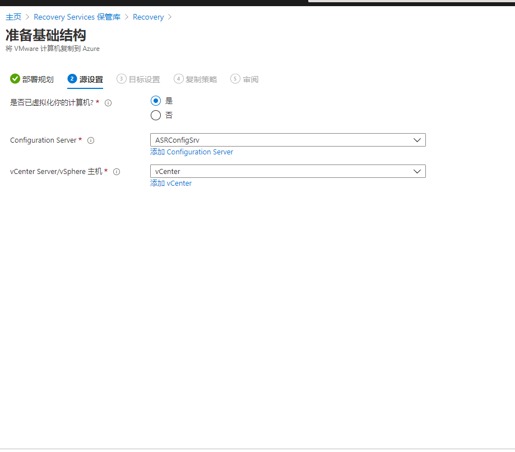Click the 是否已虚拟化你的计算机? label
The image size is (515, 452).
[52, 102]
